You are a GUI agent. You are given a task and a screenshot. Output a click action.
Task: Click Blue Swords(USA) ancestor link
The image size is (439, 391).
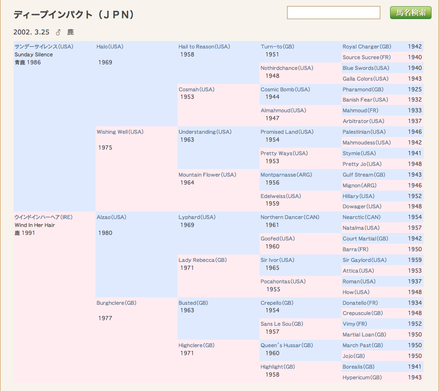click(366, 68)
